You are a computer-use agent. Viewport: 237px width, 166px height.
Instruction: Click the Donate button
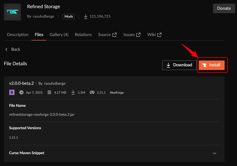pyautogui.click(x=224, y=8)
